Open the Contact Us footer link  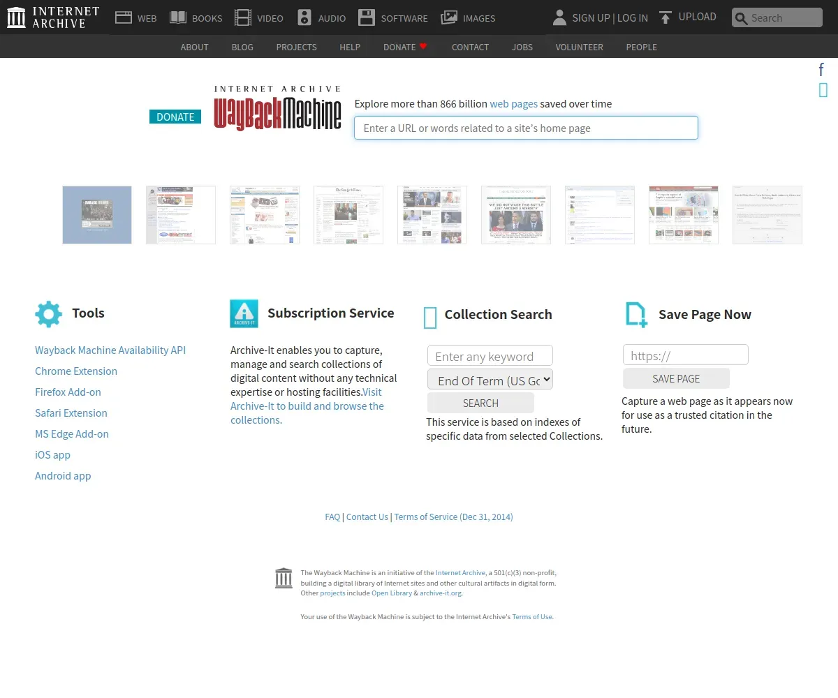point(367,517)
